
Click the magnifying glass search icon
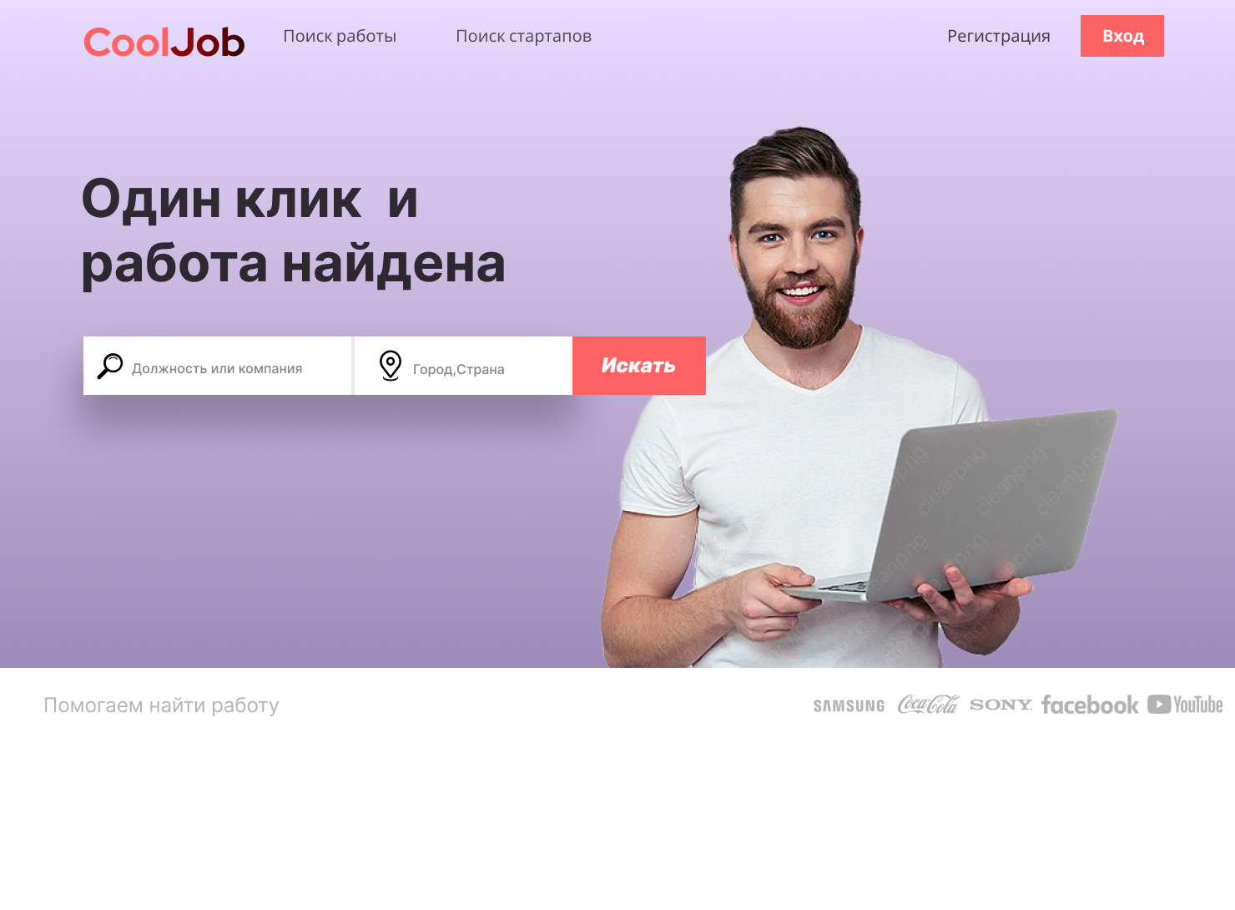point(109,367)
